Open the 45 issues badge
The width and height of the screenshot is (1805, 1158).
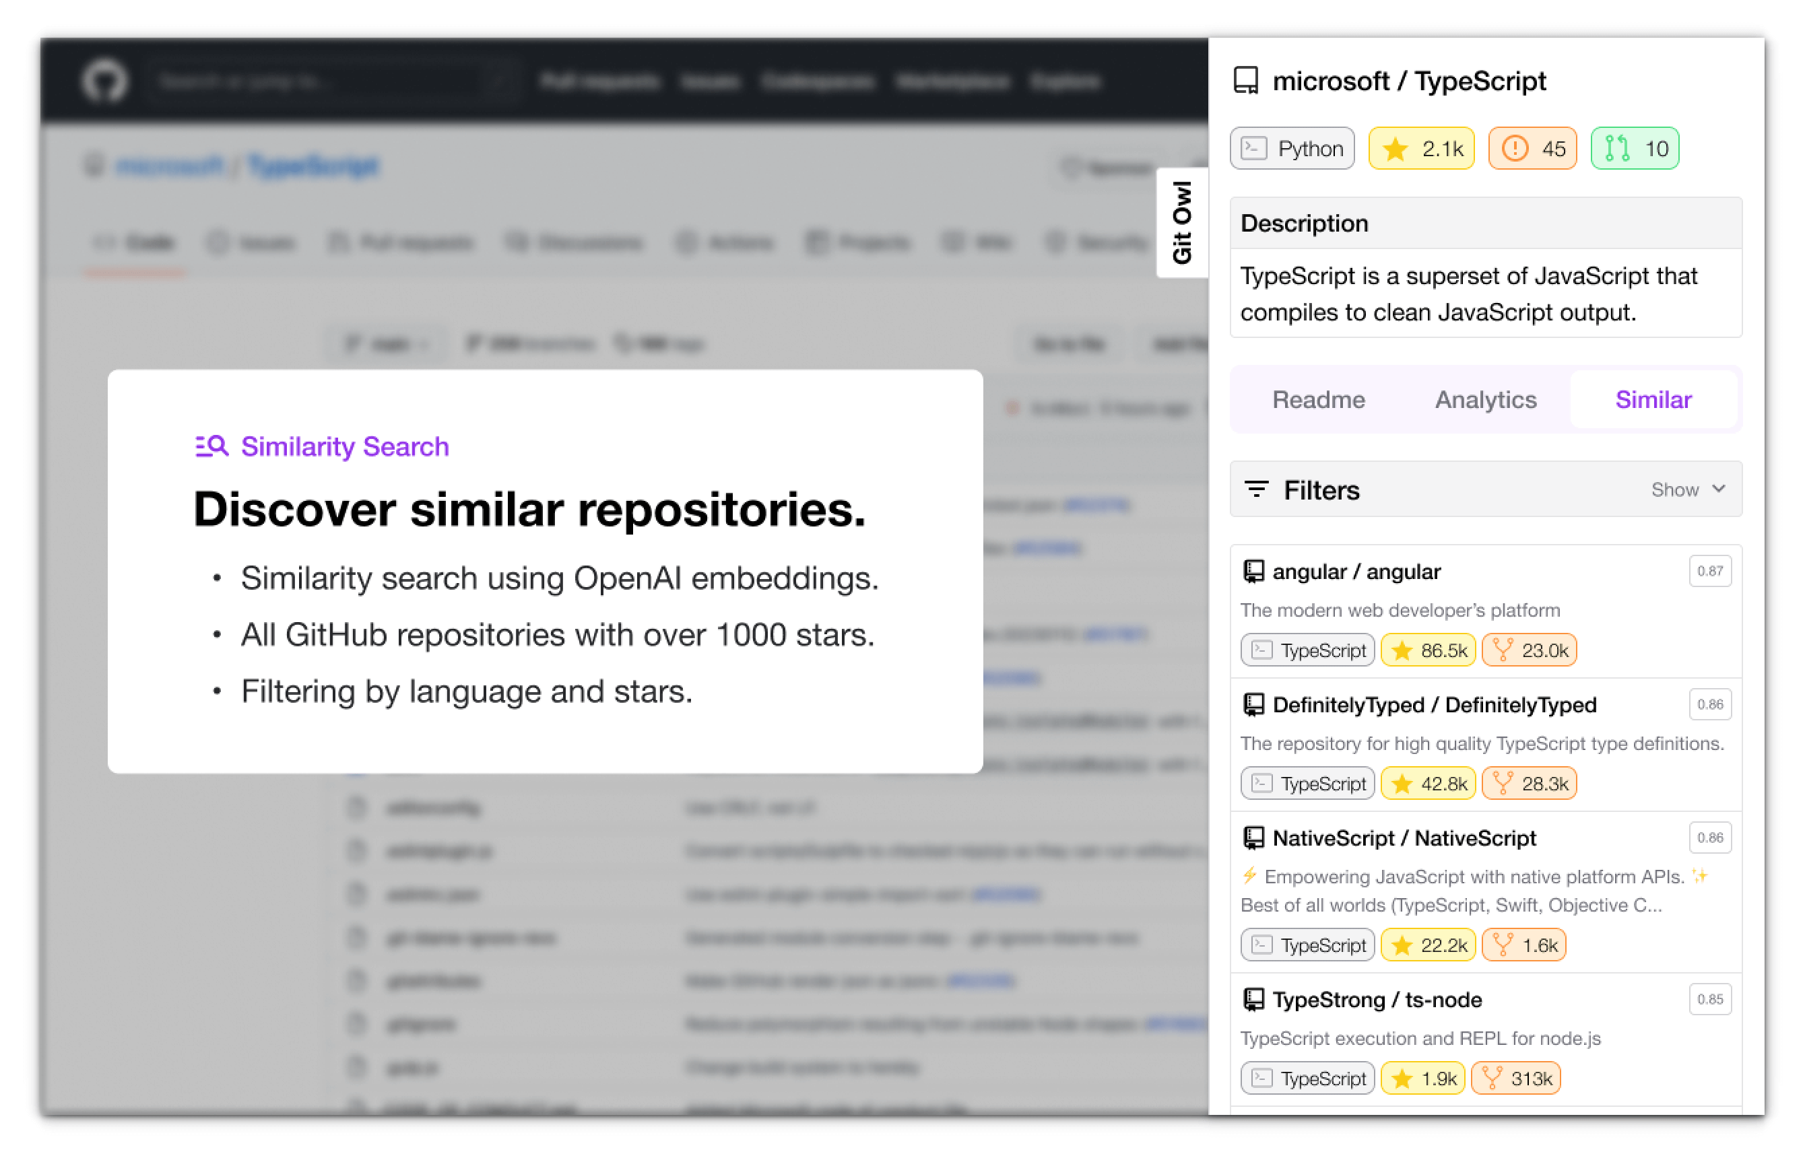coord(1532,148)
